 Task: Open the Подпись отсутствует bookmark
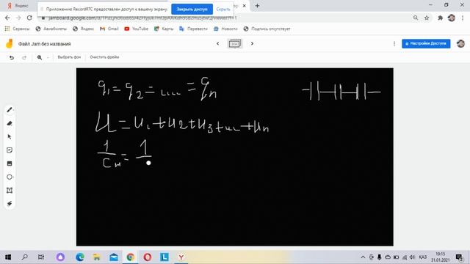[267, 29]
